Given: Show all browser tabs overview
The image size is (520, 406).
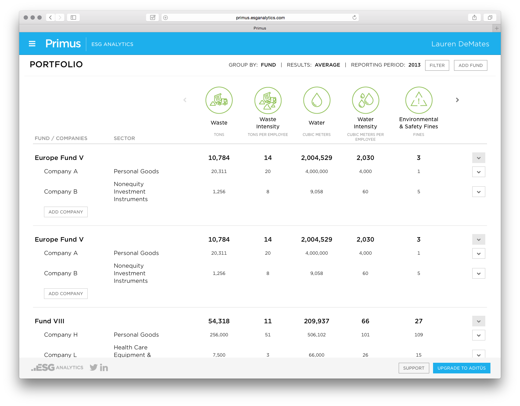Looking at the screenshot, I should tap(490, 18).
